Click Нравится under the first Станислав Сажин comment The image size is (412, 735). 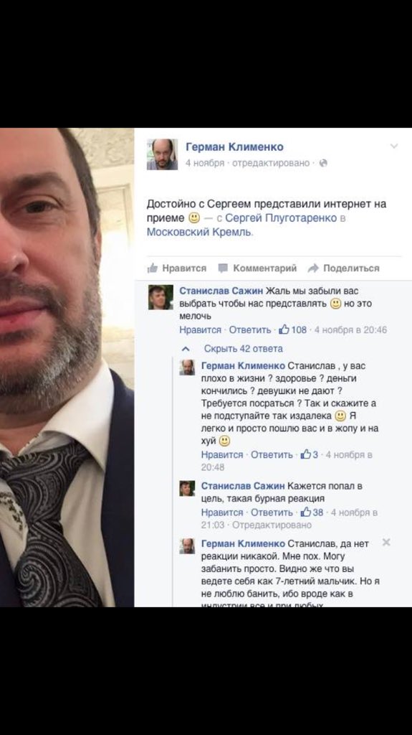200,329
